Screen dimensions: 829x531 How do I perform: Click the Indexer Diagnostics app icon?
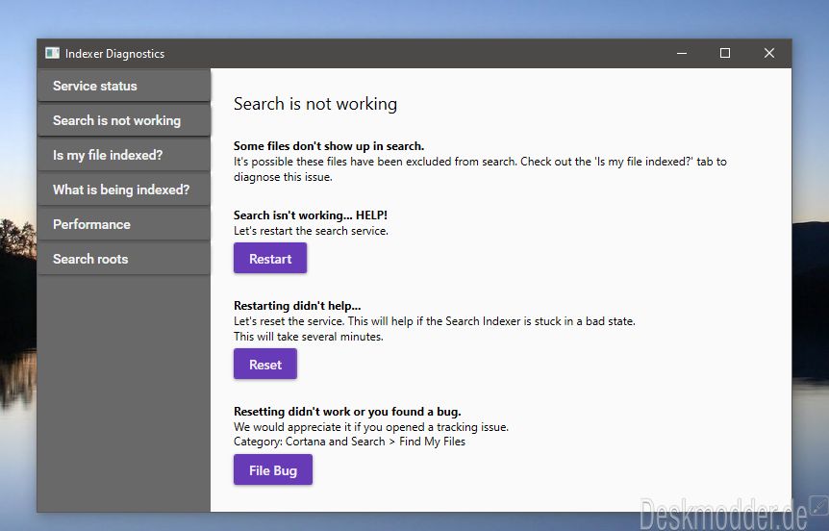click(x=52, y=54)
